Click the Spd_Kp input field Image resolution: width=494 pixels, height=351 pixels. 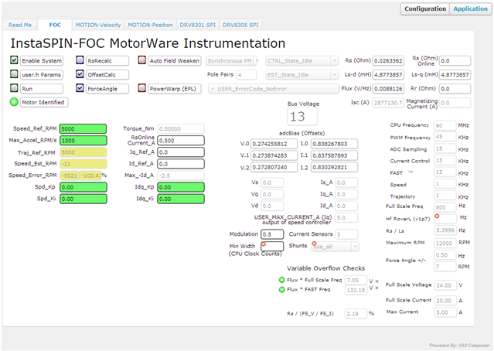[x=83, y=187]
